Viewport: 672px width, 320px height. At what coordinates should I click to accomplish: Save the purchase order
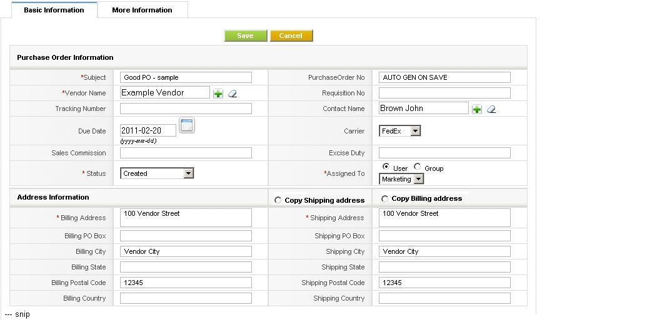point(246,36)
